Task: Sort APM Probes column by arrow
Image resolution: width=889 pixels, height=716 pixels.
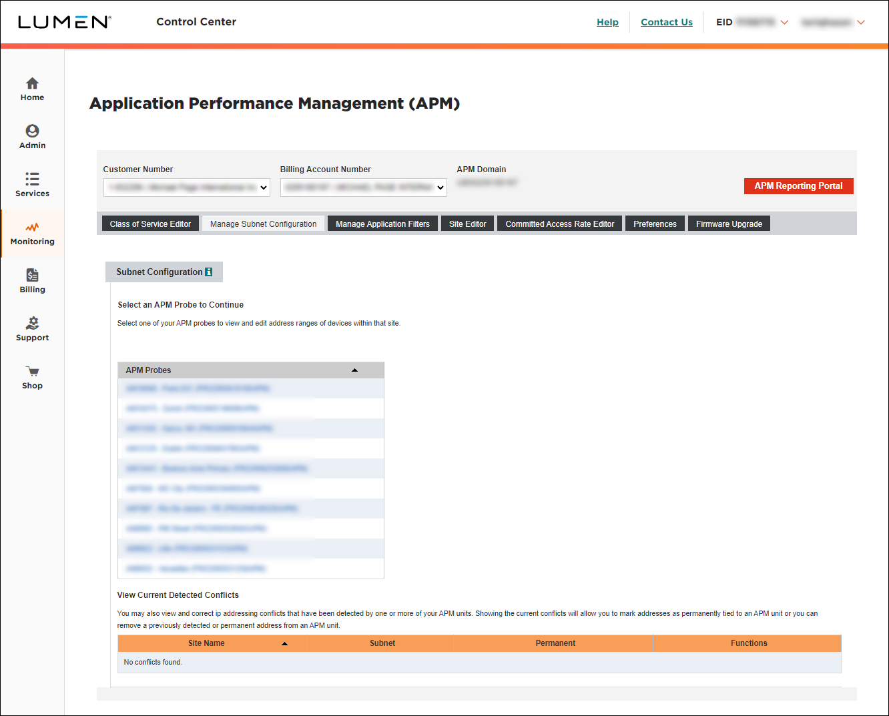Action: 354,370
